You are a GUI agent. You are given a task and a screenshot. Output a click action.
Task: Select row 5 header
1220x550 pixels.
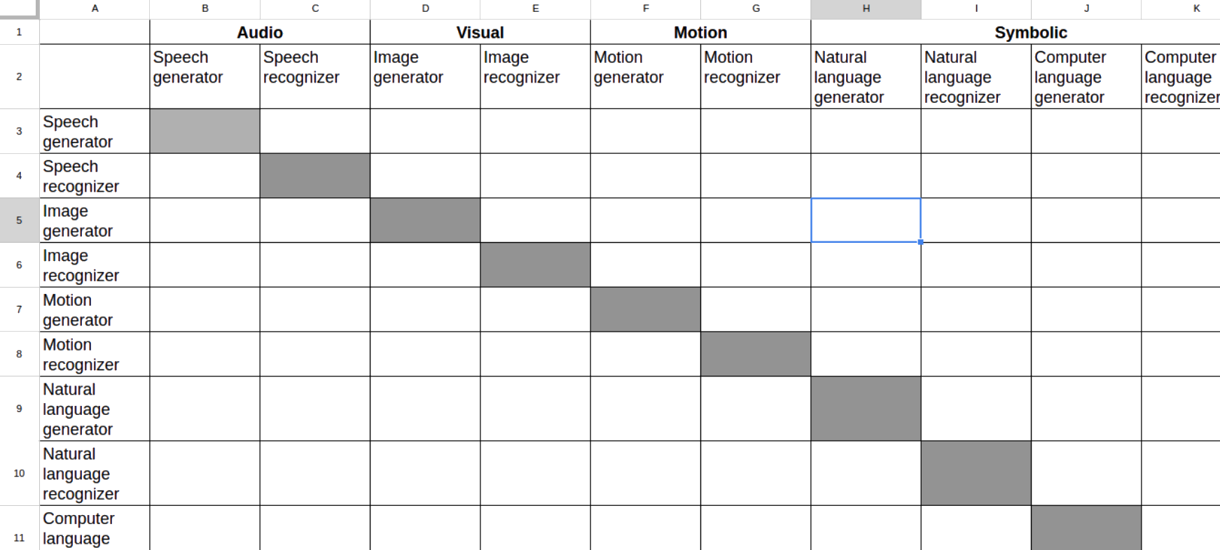(x=19, y=220)
